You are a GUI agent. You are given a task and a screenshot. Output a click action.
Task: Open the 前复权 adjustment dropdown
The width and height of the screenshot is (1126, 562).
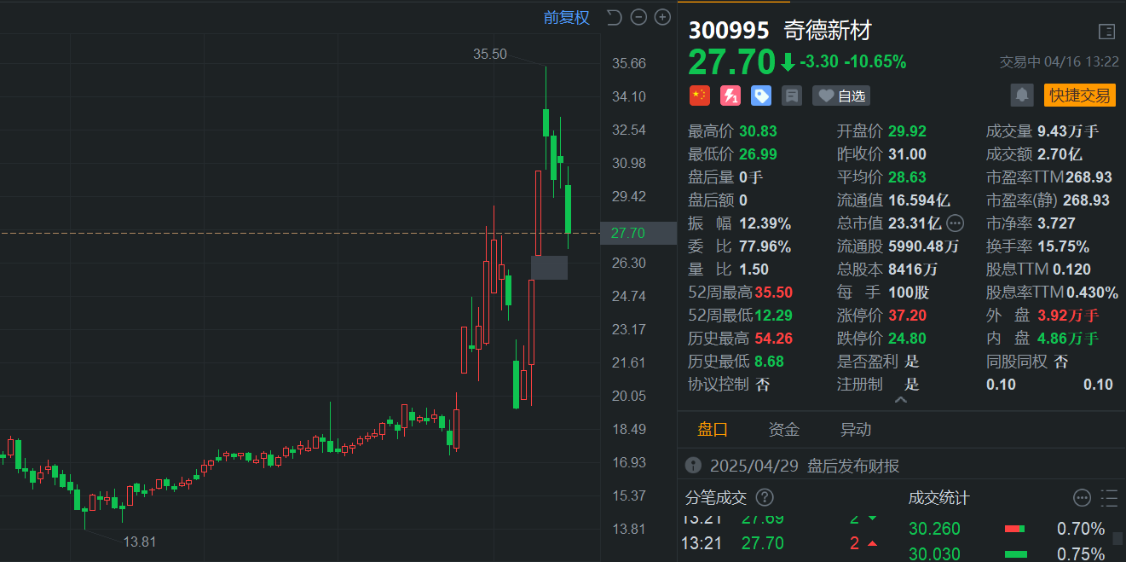point(567,17)
